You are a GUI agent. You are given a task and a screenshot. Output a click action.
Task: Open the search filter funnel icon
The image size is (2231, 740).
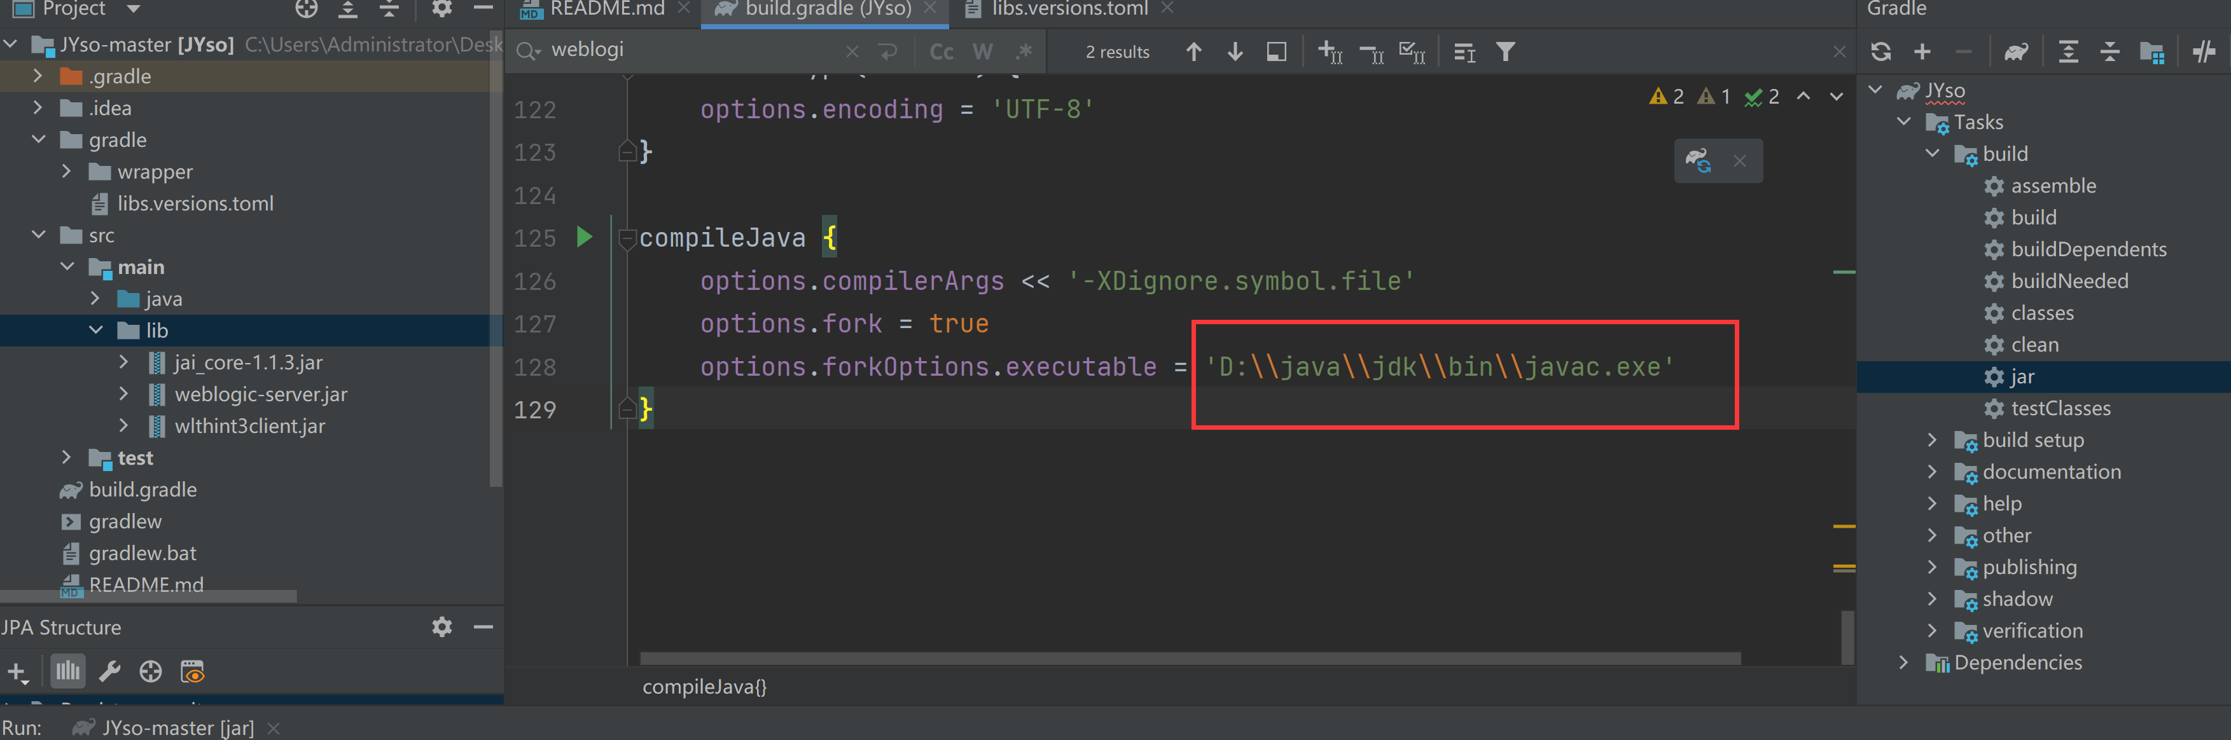[x=1506, y=52]
